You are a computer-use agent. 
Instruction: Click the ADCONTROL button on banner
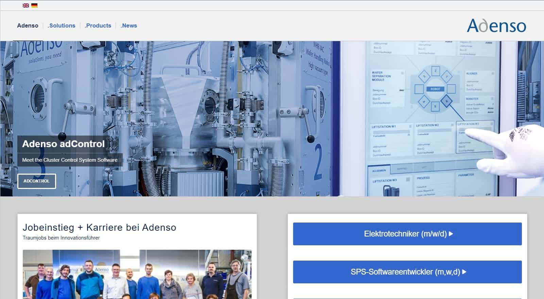tap(37, 181)
